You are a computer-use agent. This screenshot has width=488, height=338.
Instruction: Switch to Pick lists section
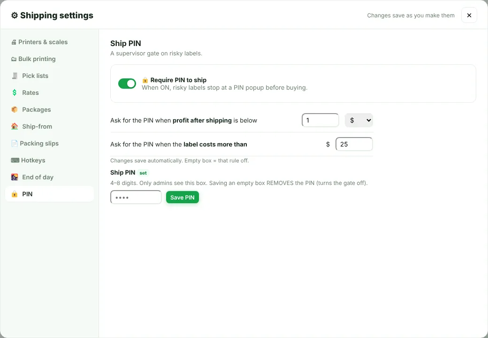tap(49, 76)
